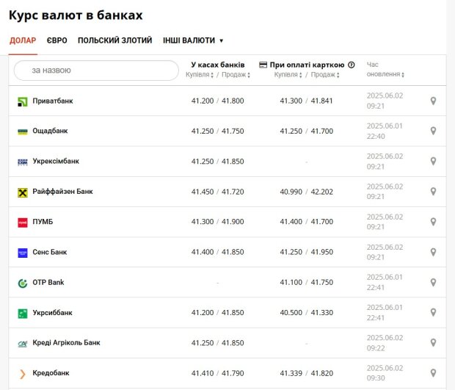Image resolution: width=455 pixels, height=390 pixels.
Task: Sort by cash desk Купівля rate
Action: (x=200, y=75)
